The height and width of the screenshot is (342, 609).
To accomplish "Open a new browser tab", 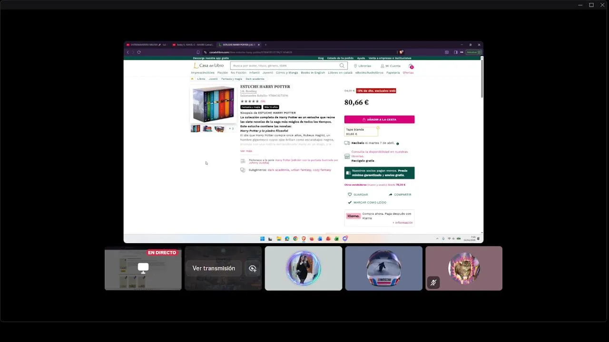I will point(265,45).
